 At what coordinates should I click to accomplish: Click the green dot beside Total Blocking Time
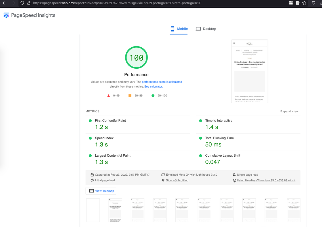click(x=201, y=138)
